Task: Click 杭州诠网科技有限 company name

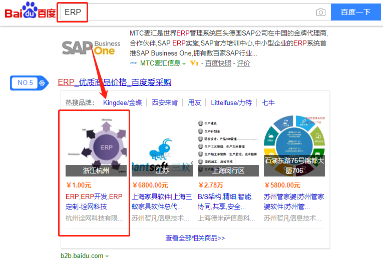Action: tap(94, 218)
